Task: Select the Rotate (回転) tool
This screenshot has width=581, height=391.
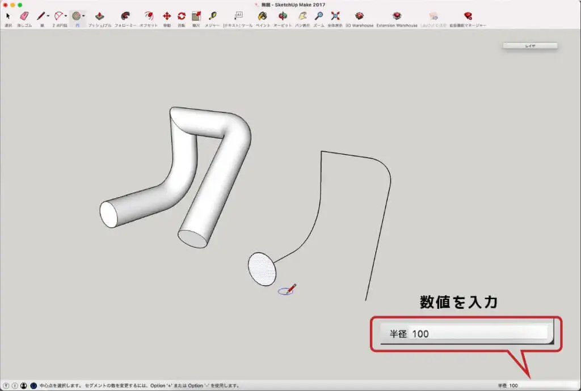Action: pyautogui.click(x=182, y=16)
